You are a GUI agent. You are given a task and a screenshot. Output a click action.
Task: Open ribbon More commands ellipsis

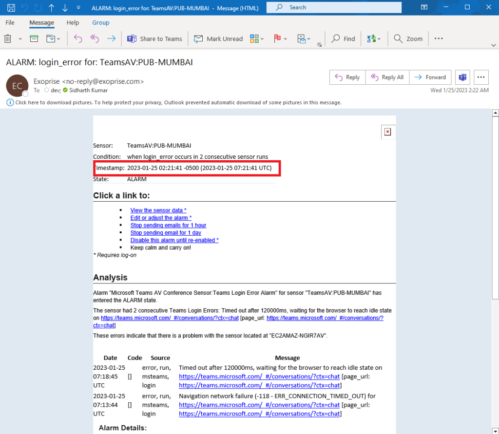[x=439, y=38]
